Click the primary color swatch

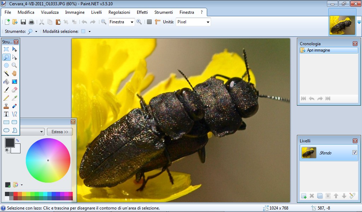coord(10,142)
